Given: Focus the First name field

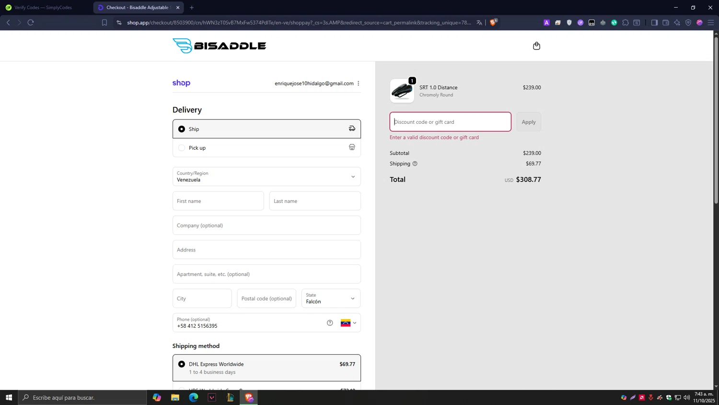Looking at the screenshot, I should 218,201.
